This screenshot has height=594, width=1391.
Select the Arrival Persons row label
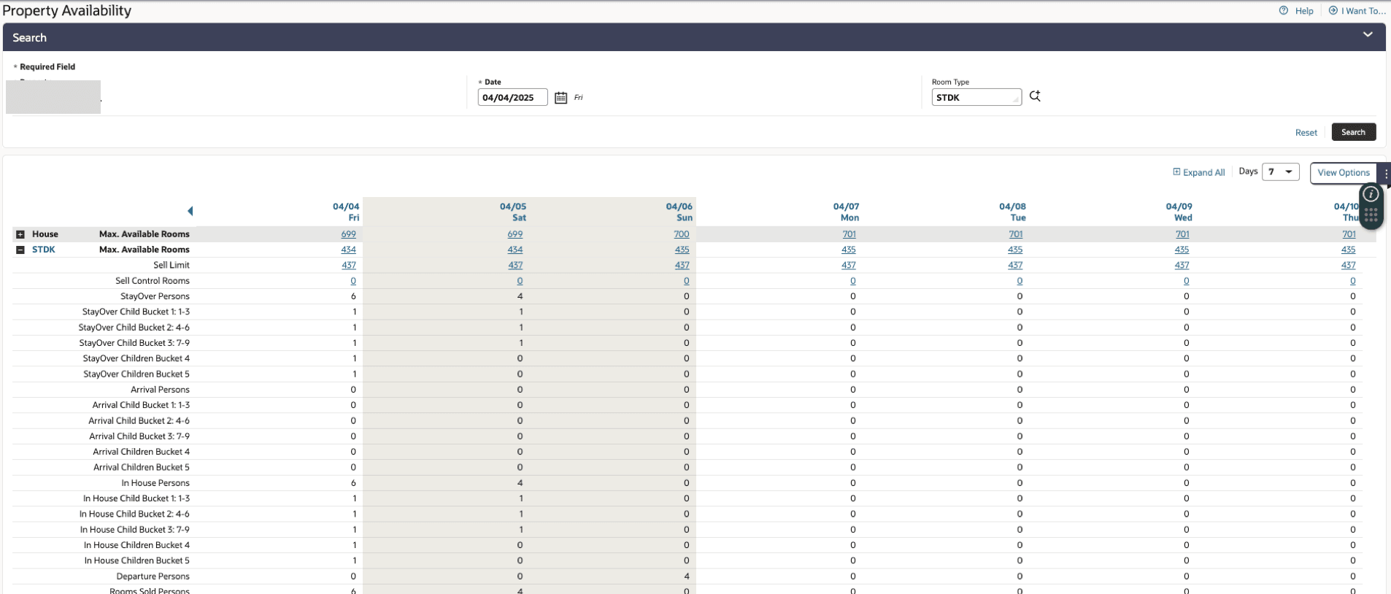[160, 390]
